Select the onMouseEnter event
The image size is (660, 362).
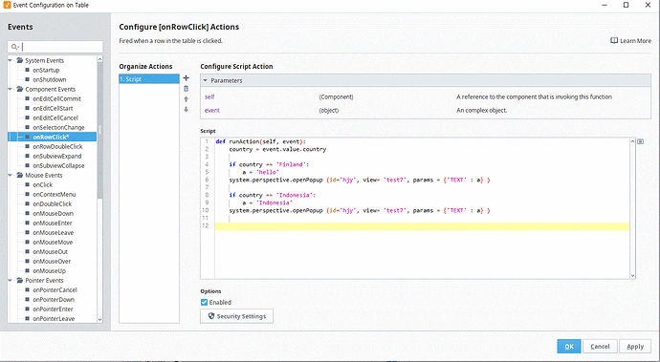[x=53, y=224]
